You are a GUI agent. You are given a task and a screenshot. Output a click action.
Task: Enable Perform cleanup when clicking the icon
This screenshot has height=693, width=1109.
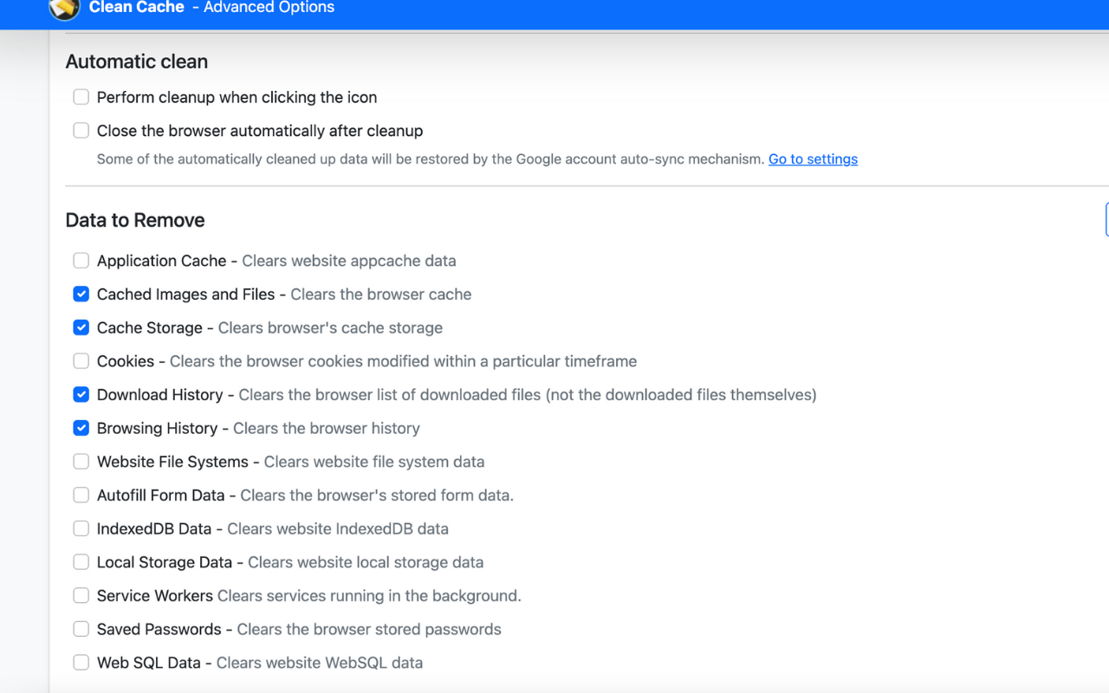pos(81,97)
